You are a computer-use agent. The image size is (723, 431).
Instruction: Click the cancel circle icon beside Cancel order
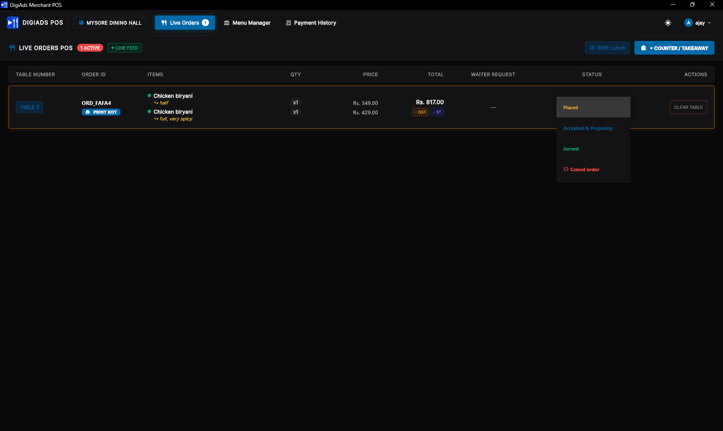[566, 169]
